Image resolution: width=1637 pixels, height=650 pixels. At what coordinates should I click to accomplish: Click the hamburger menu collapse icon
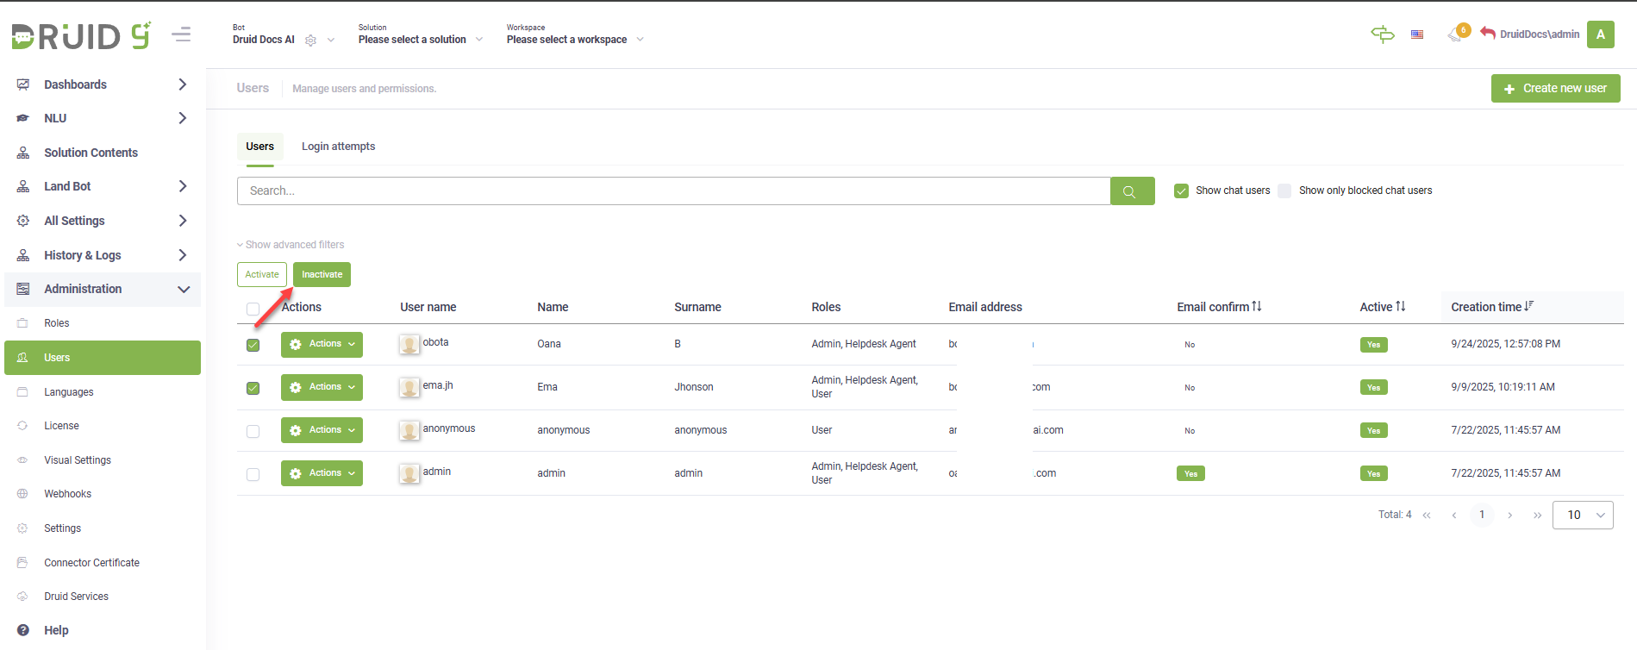point(181,34)
